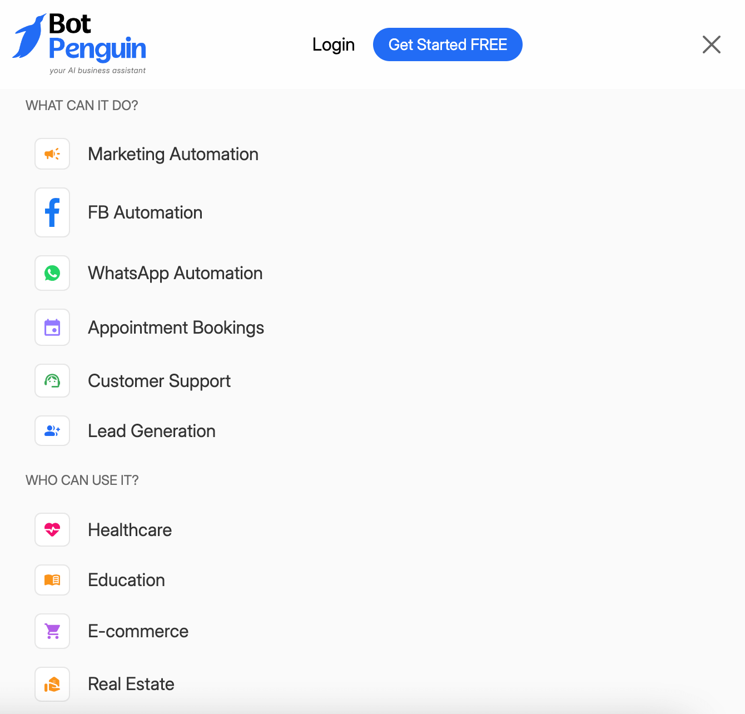Open Marketing Automation menu item
Screen dimensions: 745x714
click(173, 154)
